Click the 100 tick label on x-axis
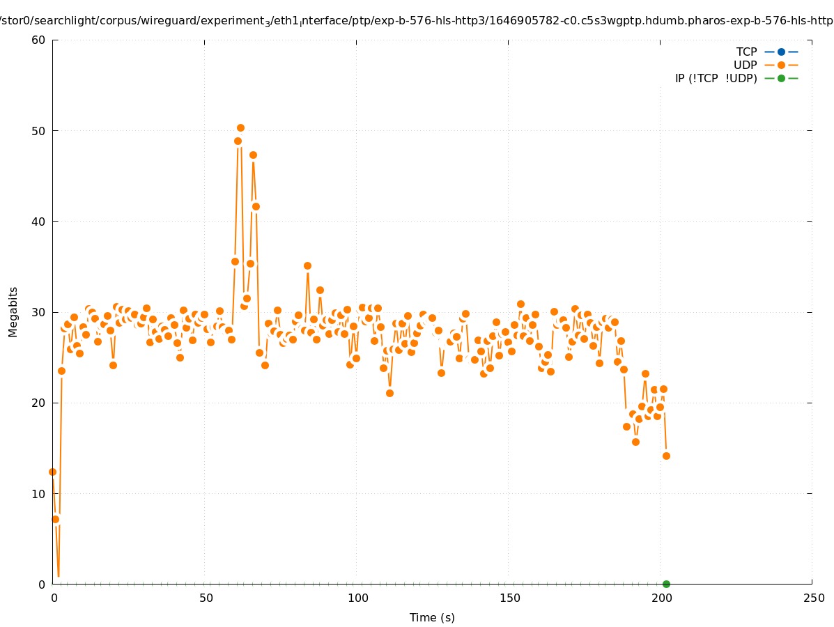Image resolution: width=834 pixels, height=627 pixels. 357,598
